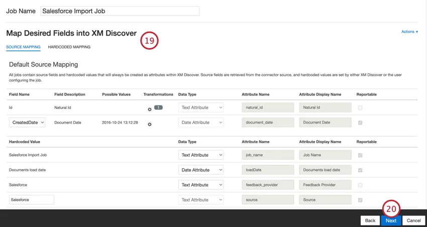Select the Source Mapping tab

tap(23, 47)
